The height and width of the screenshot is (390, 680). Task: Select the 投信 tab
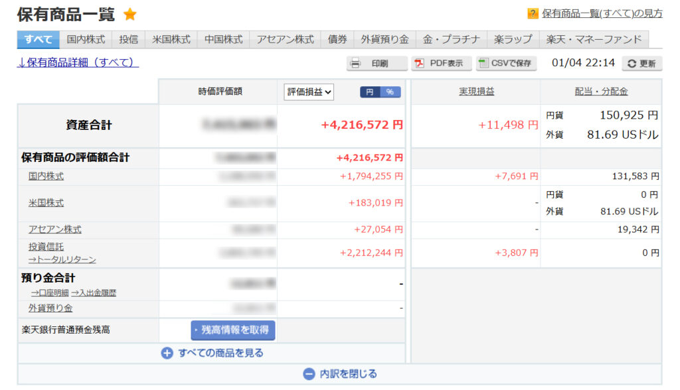pyautogui.click(x=129, y=40)
